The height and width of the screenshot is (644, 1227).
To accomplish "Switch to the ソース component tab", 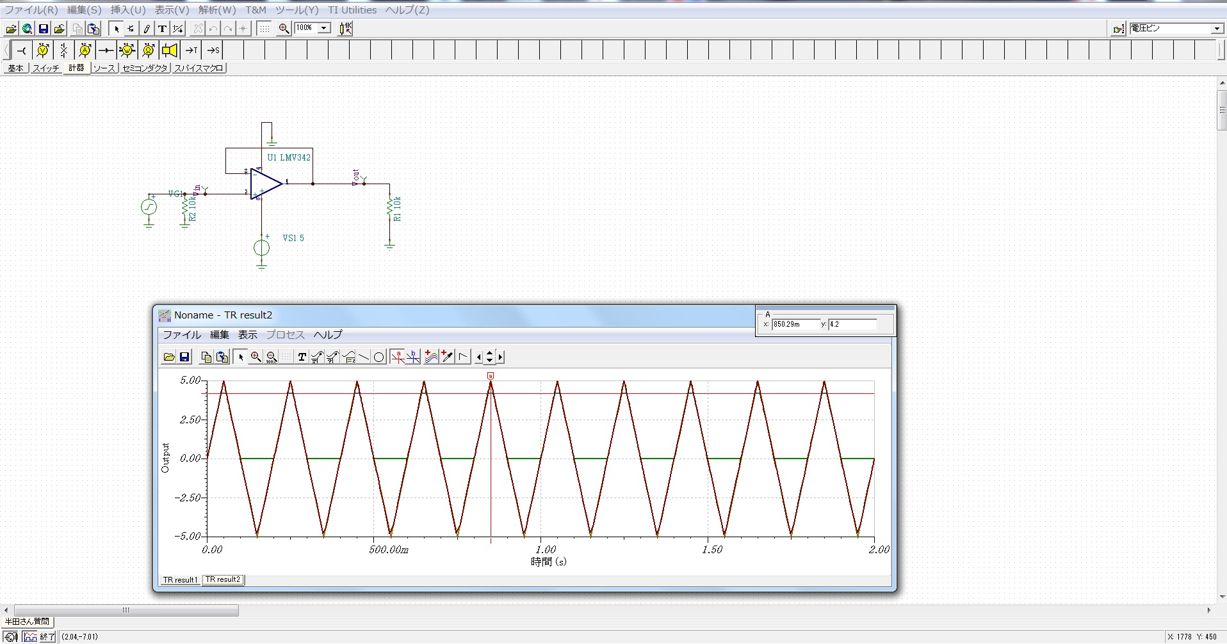I will [104, 68].
